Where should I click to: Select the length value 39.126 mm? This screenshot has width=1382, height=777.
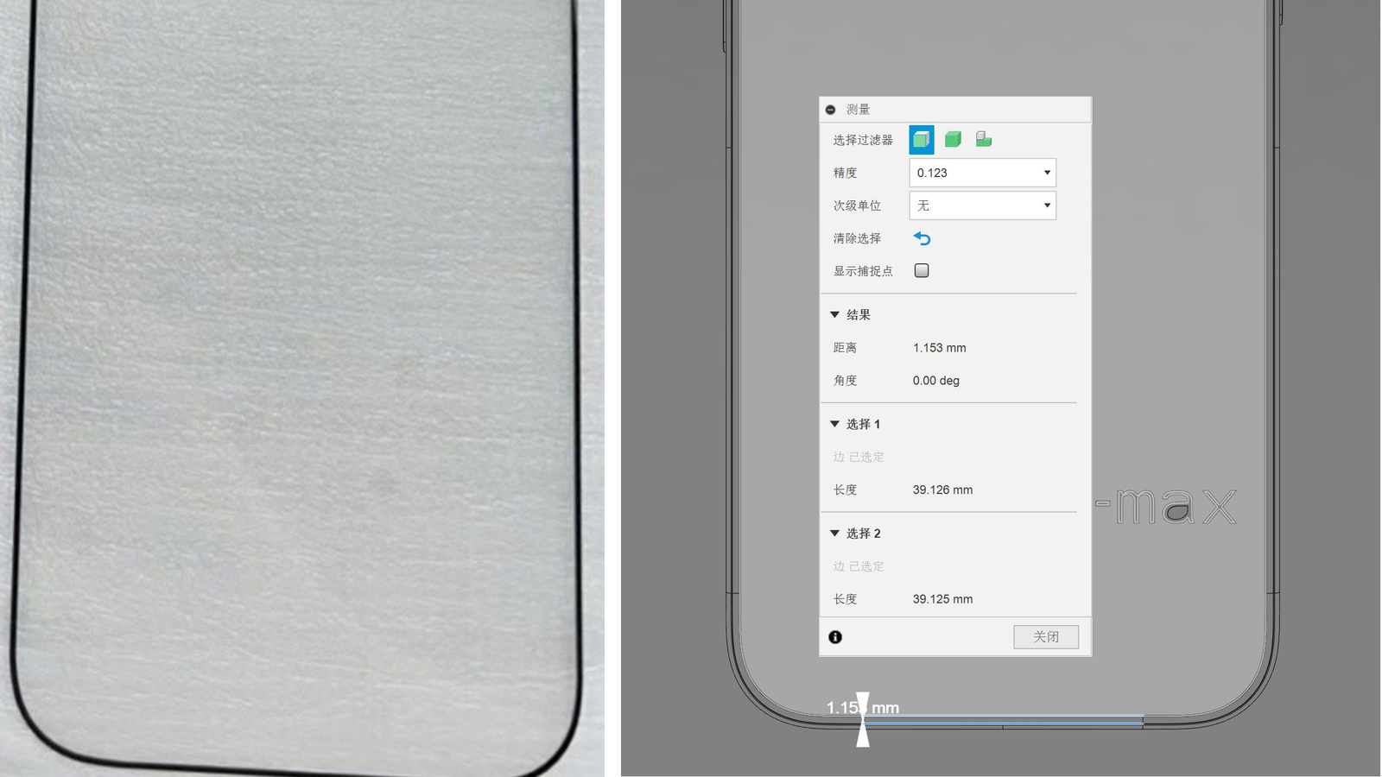[x=942, y=490]
